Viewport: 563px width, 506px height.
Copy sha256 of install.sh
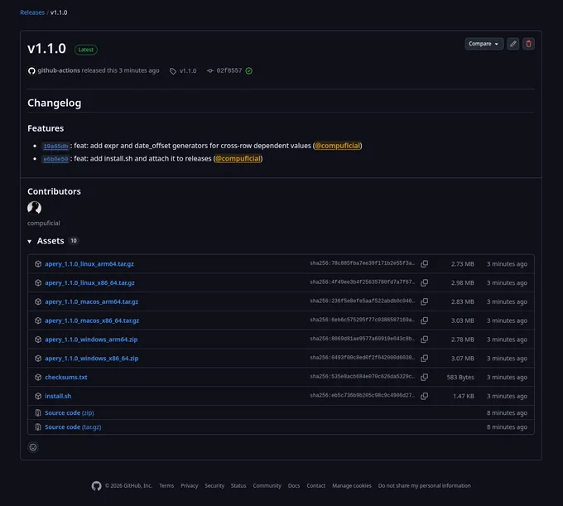[x=424, y=396]
